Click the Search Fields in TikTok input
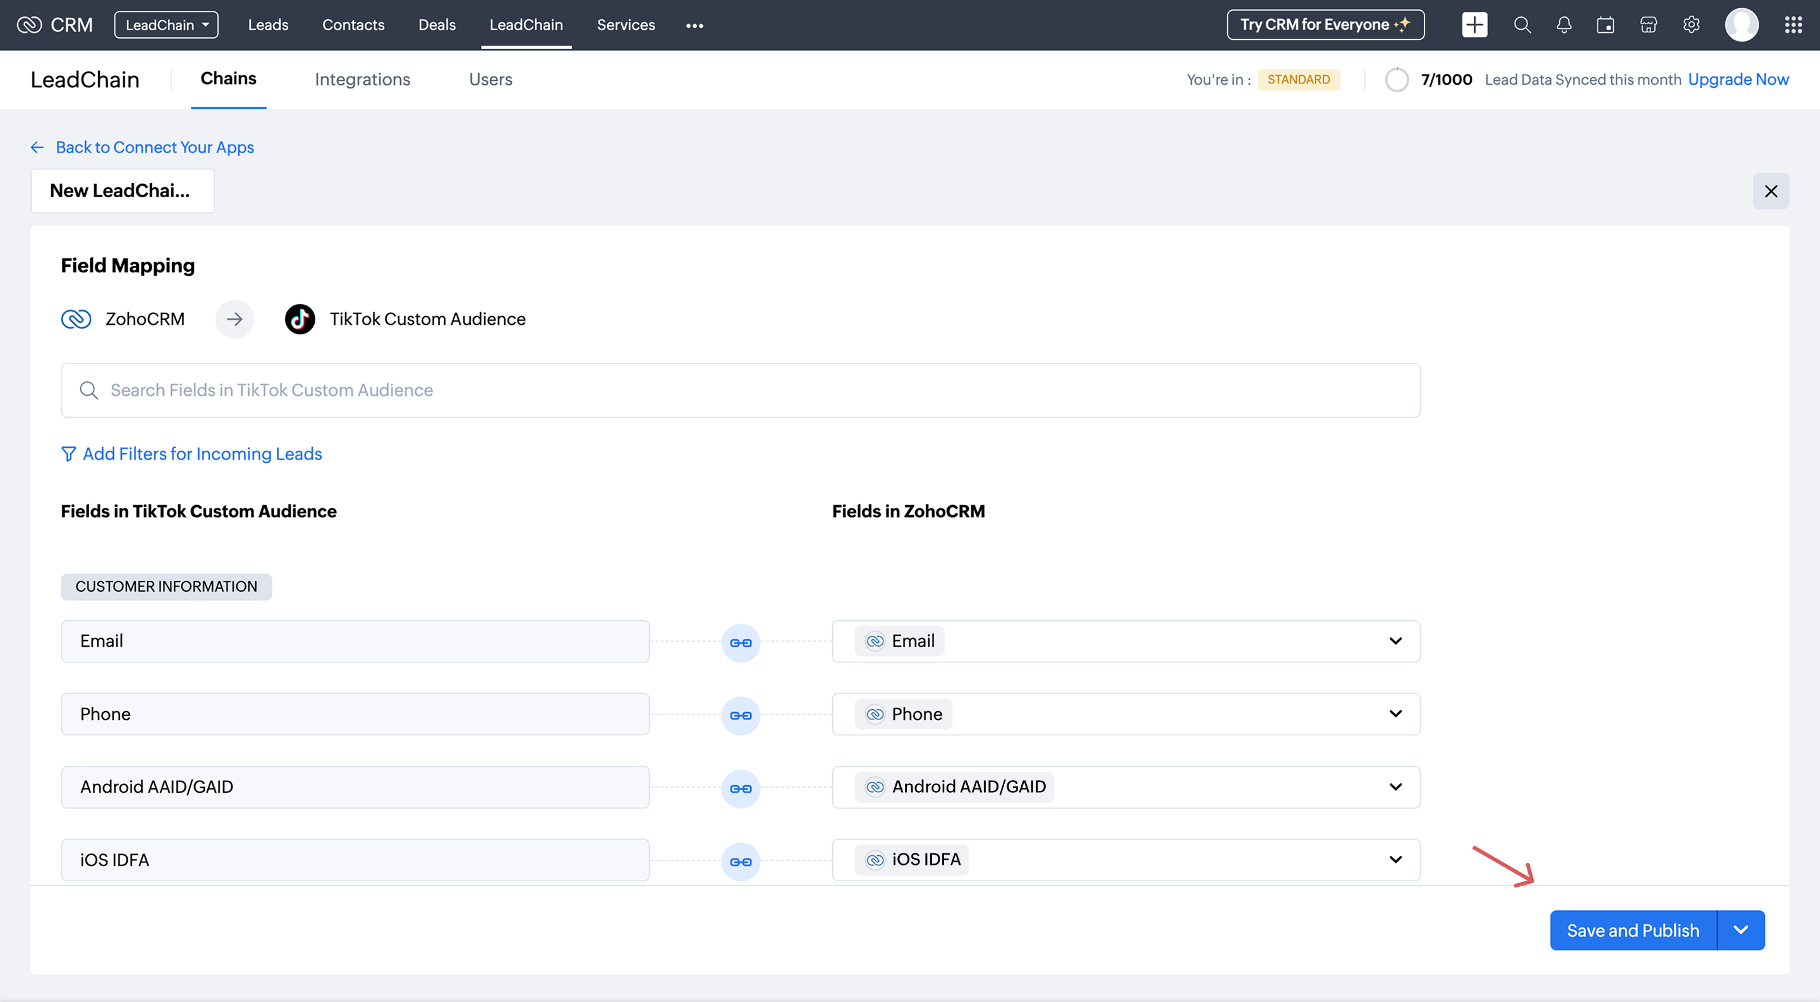This screenshot has height=1002, width=1820. pos(741,390)
